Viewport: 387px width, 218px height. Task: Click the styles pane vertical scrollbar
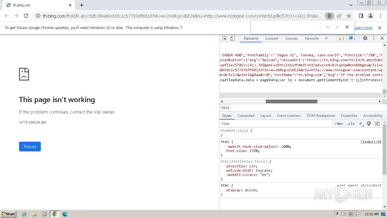pyautogui.click(x=385, y=150)
